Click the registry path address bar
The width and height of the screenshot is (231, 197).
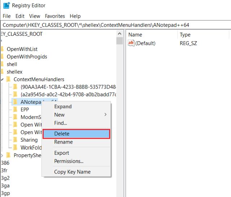click(116, 25)
